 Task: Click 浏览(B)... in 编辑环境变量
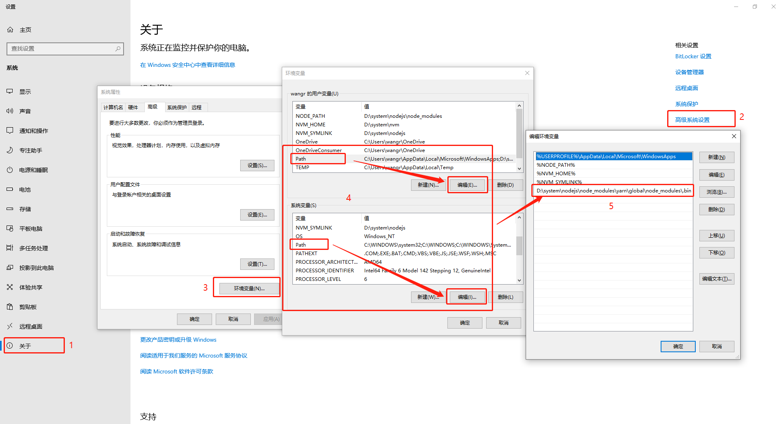(x=717, y=192)
